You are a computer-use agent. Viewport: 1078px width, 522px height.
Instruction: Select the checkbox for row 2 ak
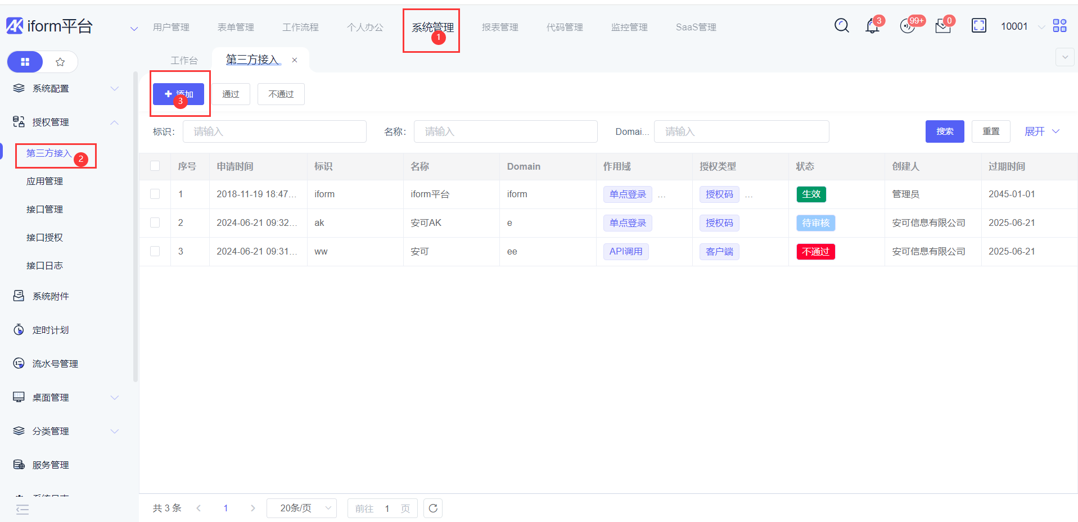155,223
